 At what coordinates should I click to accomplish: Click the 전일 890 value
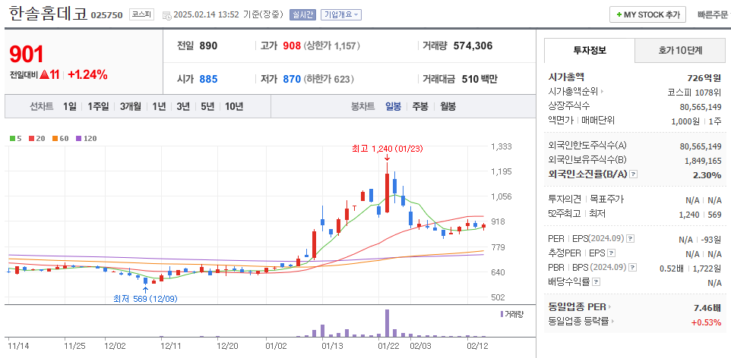pos(208,46)
